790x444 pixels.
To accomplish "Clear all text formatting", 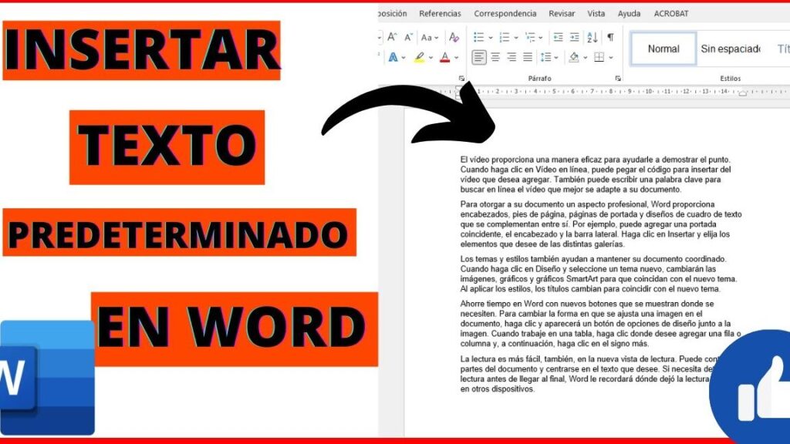I will pyautogui.click(x=454, y=37).
